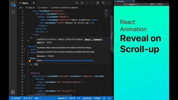Click the Jest status indicator
The height and width of the screenshot is (100, 178).
coord(38,98)
